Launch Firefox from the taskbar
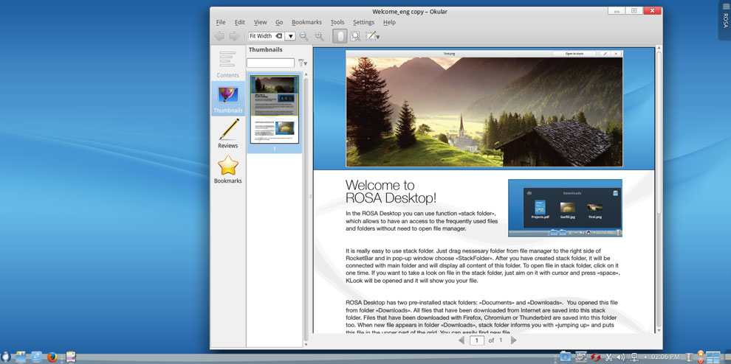Image resolution: width=731 pixels, height=364 pixels. click(x=52, y=357)
